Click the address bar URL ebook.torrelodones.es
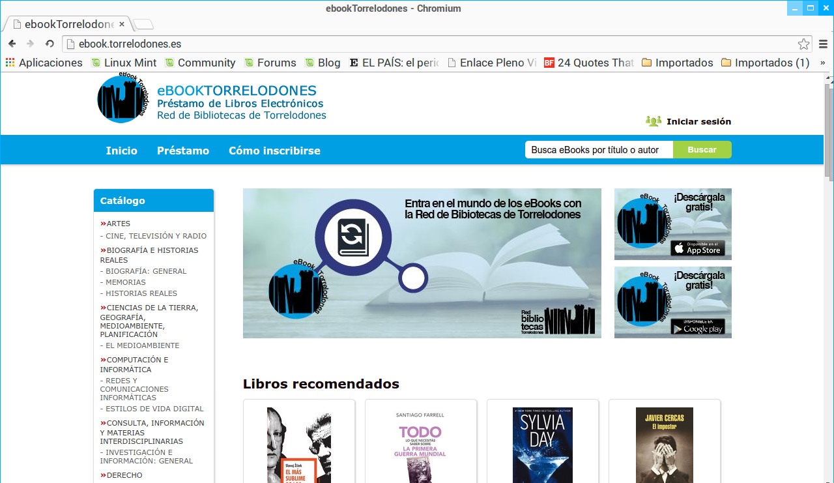Screen dimensions: 834x483 [130, 44]
